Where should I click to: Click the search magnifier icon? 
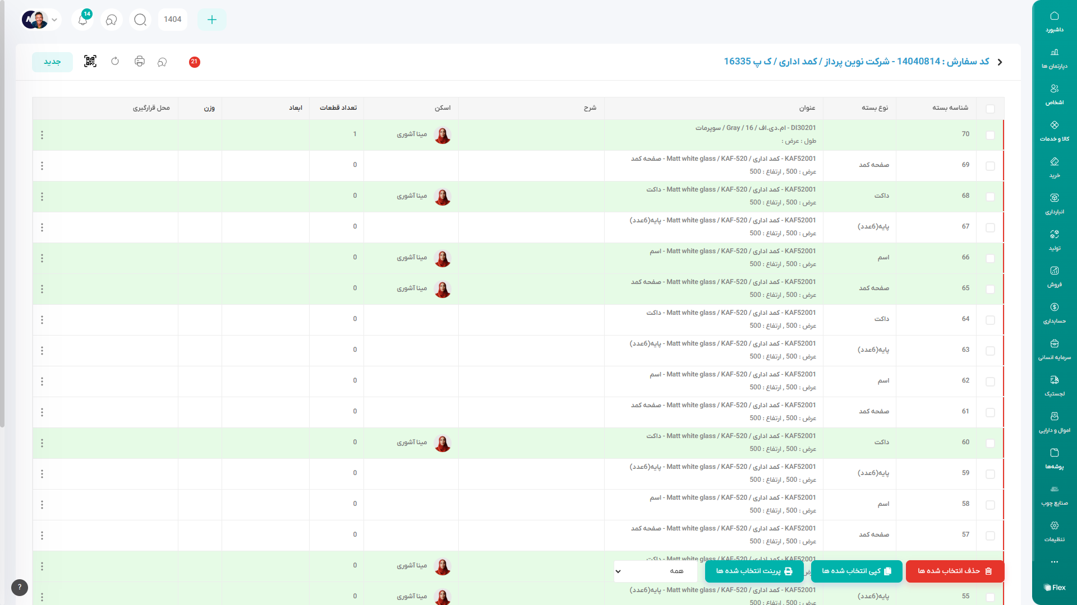click(140, 20)
